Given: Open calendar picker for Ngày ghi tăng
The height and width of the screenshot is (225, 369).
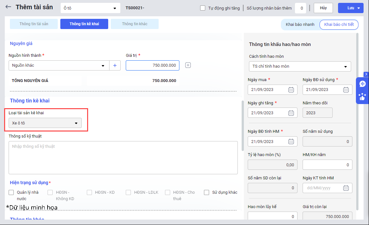Looking at the screenshot, I should (x=291, y=113).
